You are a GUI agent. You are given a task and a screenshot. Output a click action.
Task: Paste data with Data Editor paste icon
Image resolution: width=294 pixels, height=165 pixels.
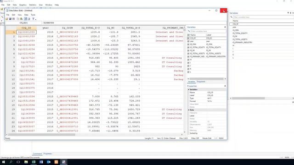pyautogui.click(x=21, y=19)
